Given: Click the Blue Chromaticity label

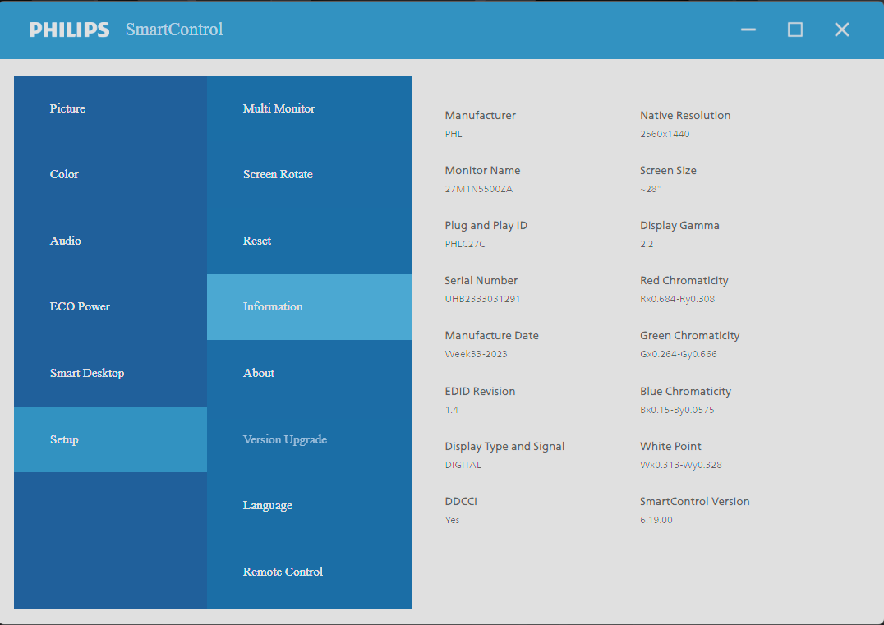Looking at the screenshot, I should point(685,392).
